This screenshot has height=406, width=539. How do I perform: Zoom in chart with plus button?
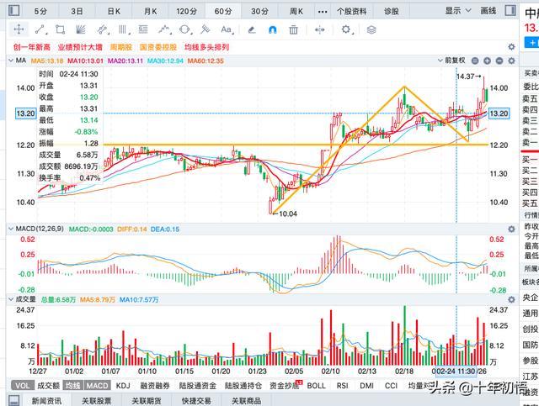(487, 61)
